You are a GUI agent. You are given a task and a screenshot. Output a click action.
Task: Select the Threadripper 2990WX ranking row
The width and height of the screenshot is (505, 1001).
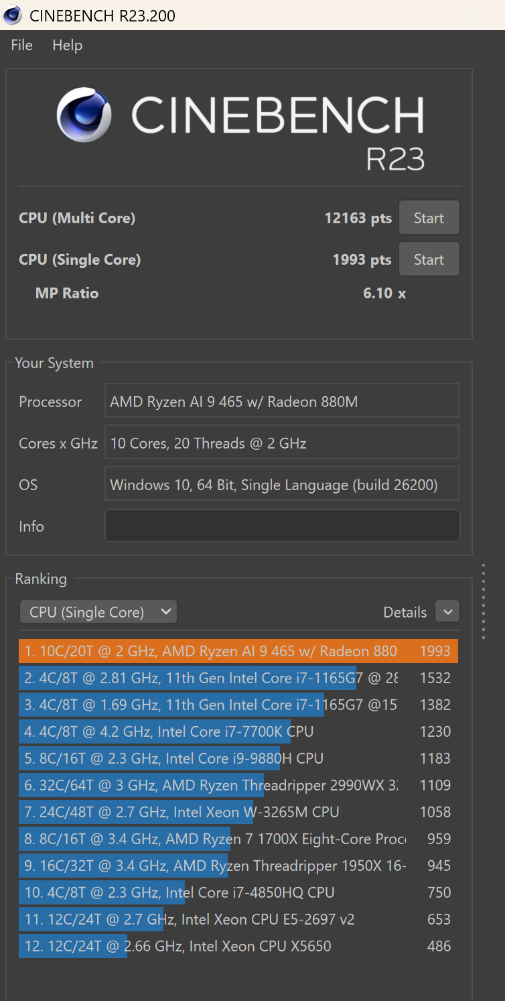(x=238, y=785)
